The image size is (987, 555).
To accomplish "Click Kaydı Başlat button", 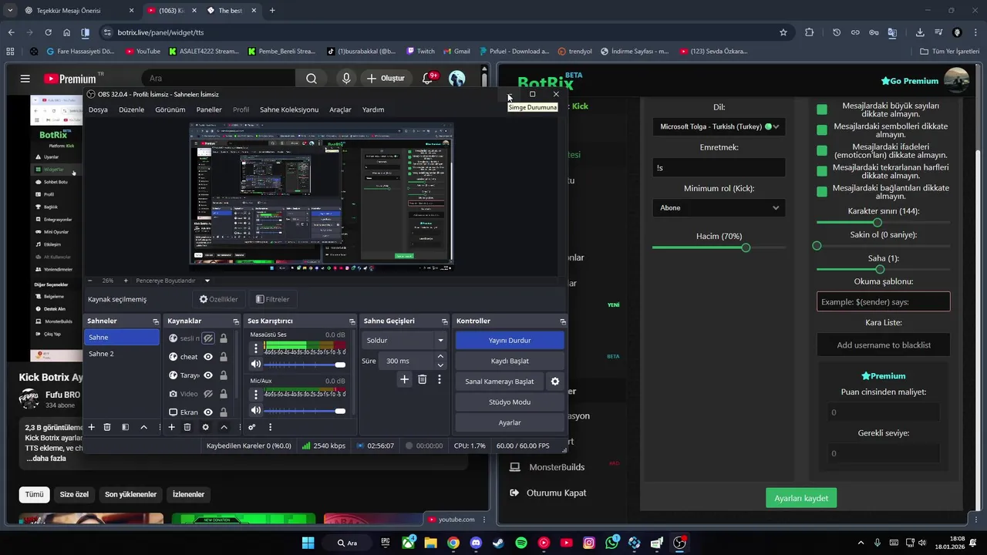I will (510, 361).
